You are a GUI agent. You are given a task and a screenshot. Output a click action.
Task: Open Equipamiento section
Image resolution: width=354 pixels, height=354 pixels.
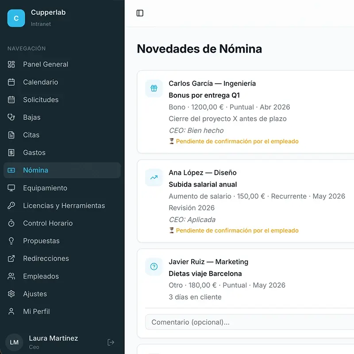click(x=62, y=188)
